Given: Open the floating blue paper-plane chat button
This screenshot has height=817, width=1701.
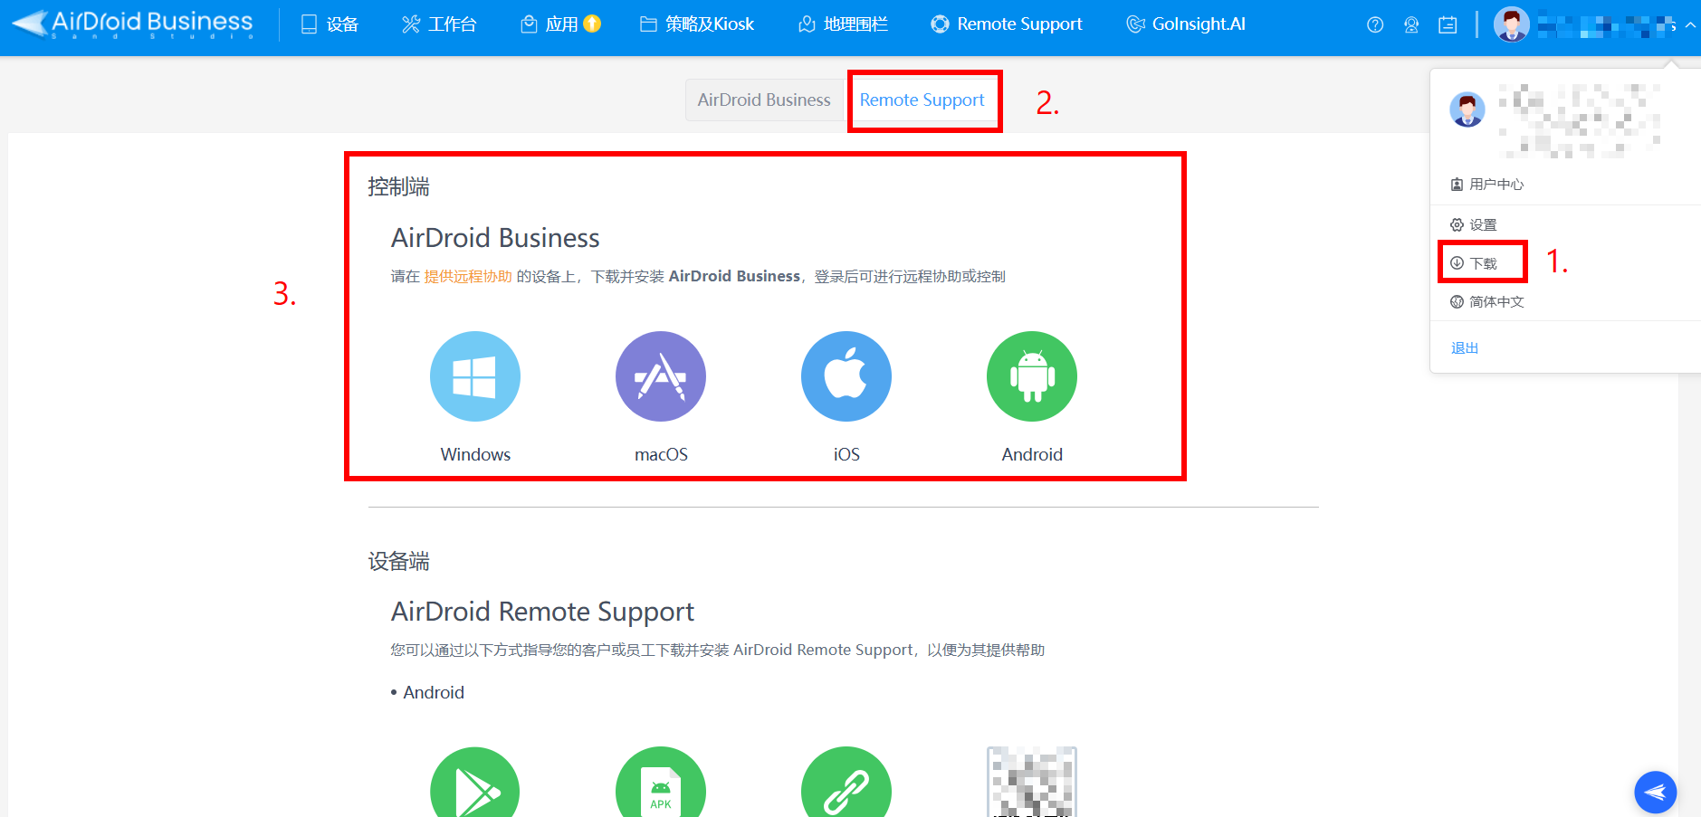Looking at the screenshot, I should click(1655, 793).
